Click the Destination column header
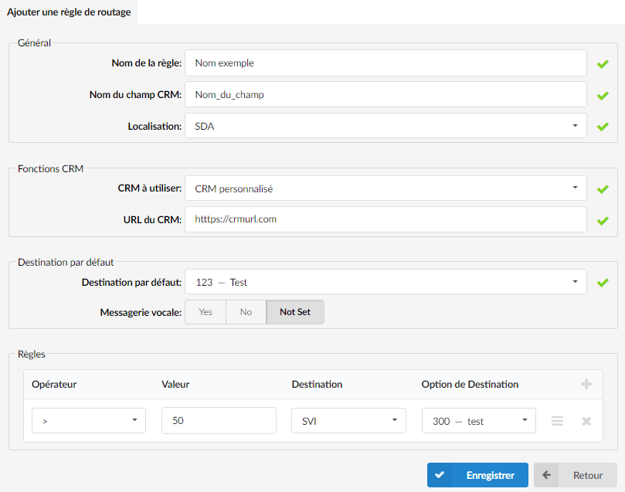Screen dimensions: 625x492 click(x=317, y=385)
